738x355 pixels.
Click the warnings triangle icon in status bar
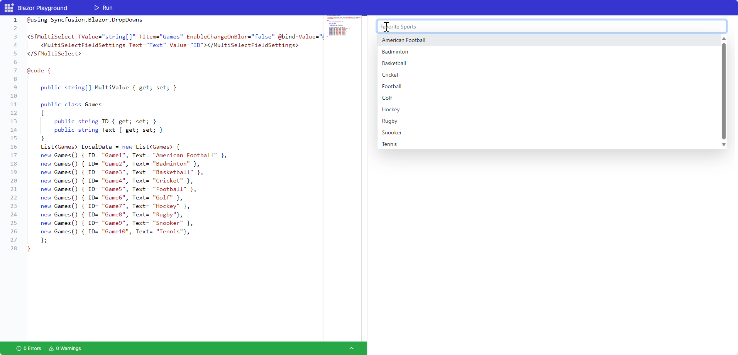[51, 348]
